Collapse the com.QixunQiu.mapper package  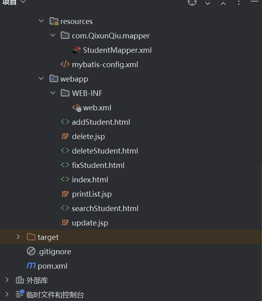click(53, 36)
